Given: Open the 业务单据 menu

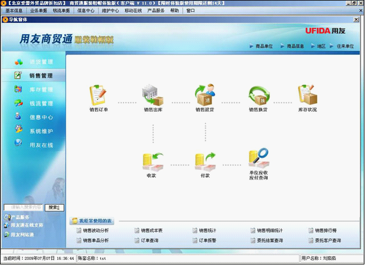Looking at the screenshot, I should coord(38,10).
